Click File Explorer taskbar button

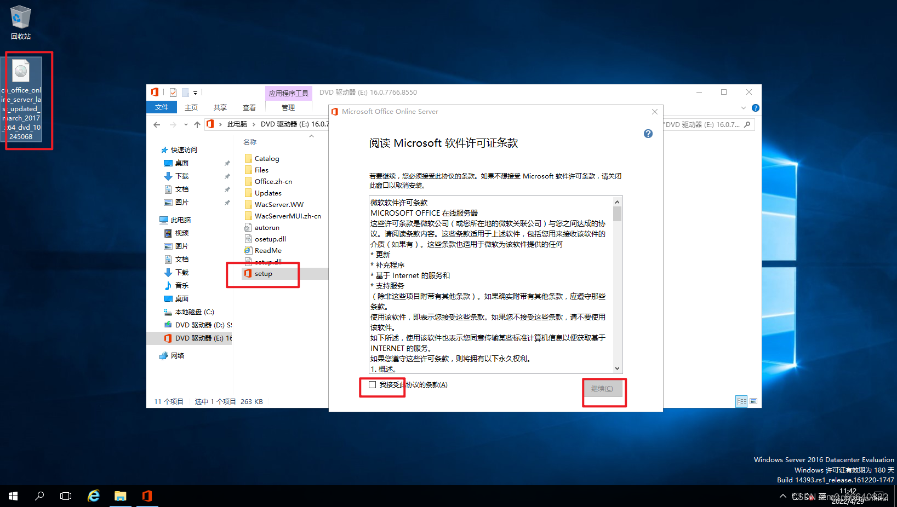pos(120,496)
